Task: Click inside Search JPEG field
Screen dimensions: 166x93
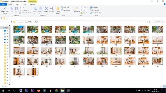Action: tap(158, 22)
